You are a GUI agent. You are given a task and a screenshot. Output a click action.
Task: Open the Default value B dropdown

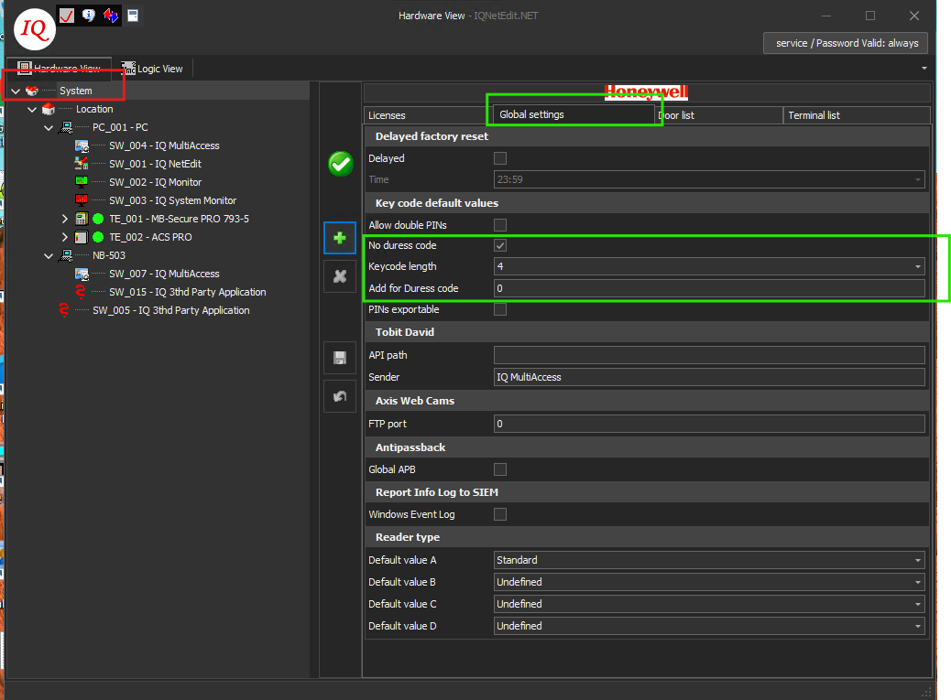(918, 582)
